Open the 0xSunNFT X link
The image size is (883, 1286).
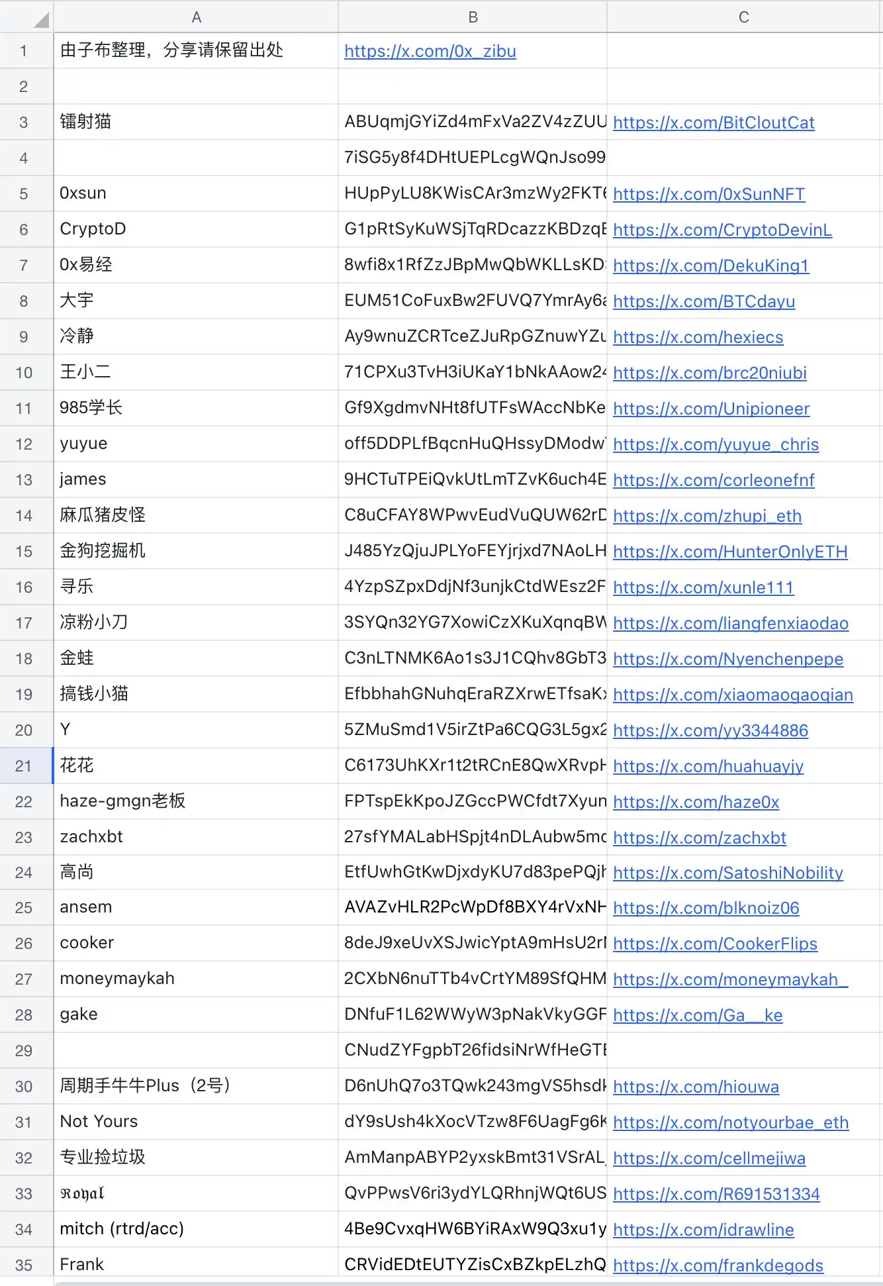[x=708, y=195]
